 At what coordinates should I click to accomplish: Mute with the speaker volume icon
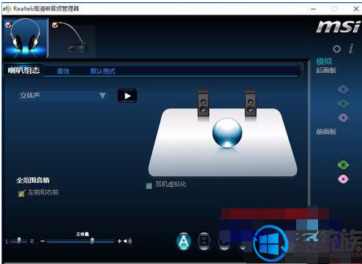[x=127, y=241]
